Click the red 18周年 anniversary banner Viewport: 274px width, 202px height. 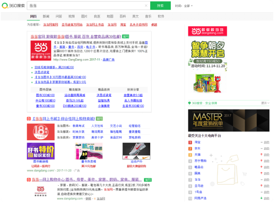[x=41, y=132]
